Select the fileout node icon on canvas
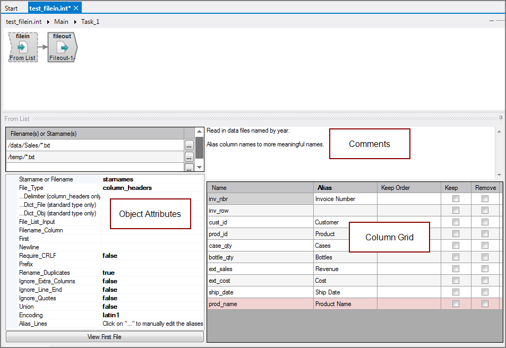This screenshot has width=506, height=348. (62, 48)
